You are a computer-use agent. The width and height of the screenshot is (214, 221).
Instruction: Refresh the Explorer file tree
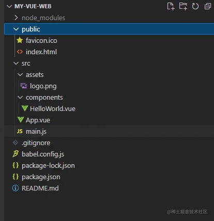pos(195,6)
